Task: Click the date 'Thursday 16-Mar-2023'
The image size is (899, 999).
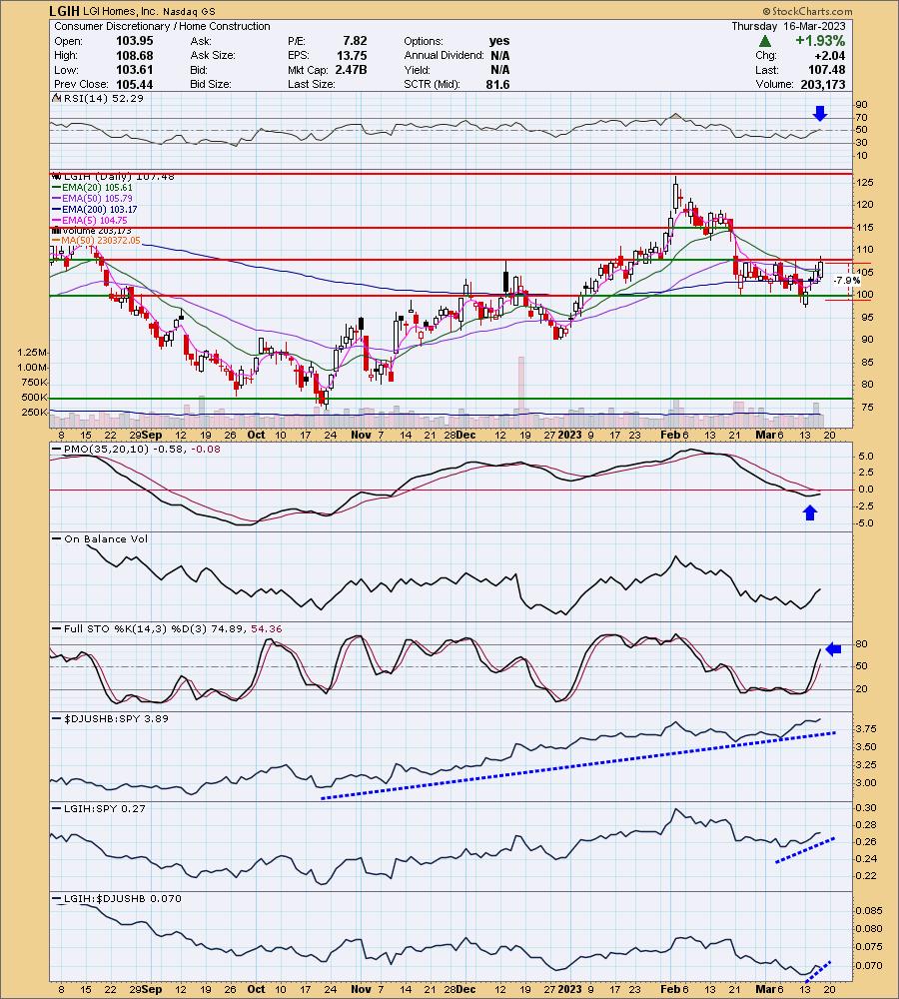Action: pyautogui.click(x=788, y=26)
